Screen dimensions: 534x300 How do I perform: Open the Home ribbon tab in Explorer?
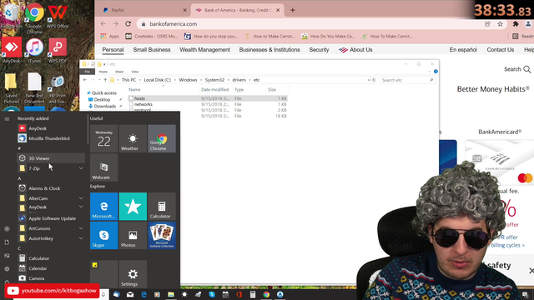pos(103,72)
